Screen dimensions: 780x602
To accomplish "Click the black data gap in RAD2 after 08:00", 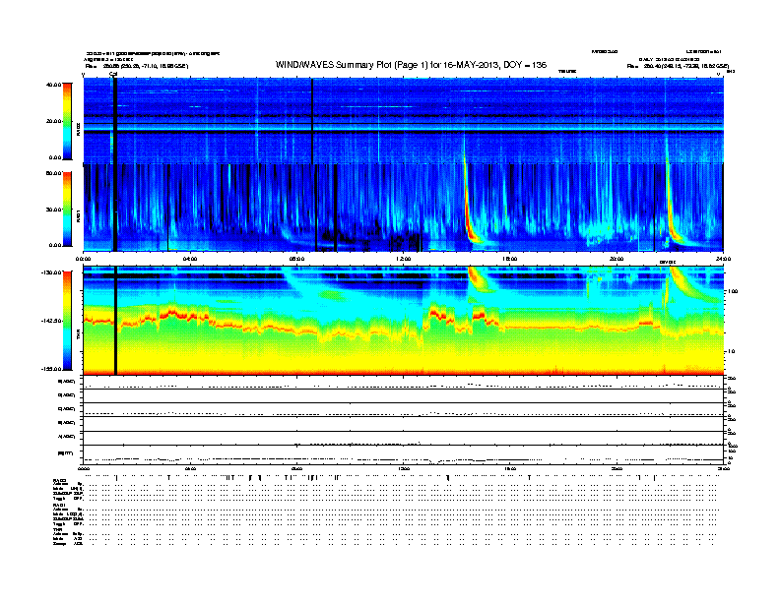I will [x=312, y=121].
